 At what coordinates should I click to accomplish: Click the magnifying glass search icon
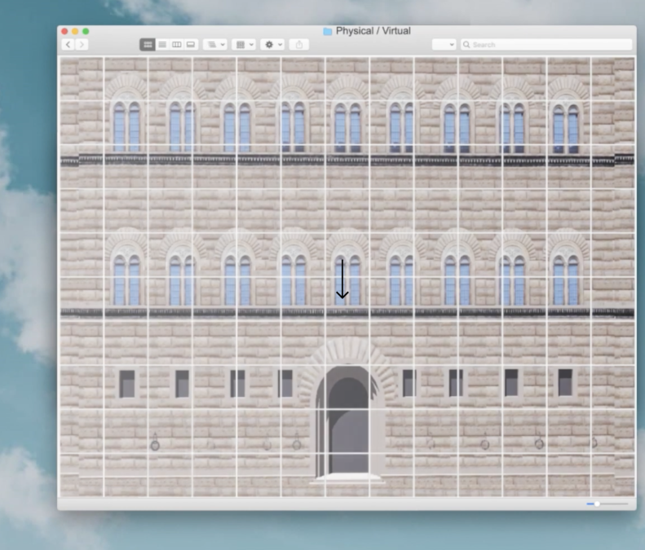466,44
